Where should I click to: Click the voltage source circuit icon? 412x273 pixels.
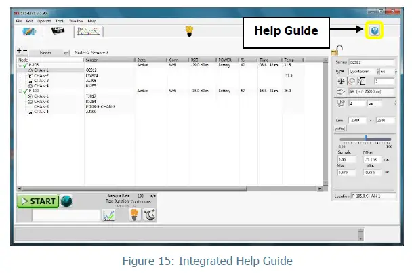pyautogui.click(x=362, y=81)
